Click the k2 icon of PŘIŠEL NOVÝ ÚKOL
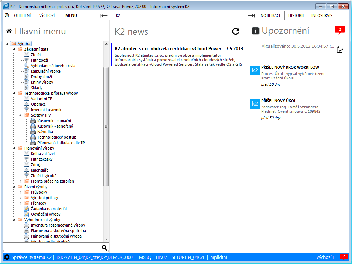Viewport: 352px width, 264px height. pos(255,104)
